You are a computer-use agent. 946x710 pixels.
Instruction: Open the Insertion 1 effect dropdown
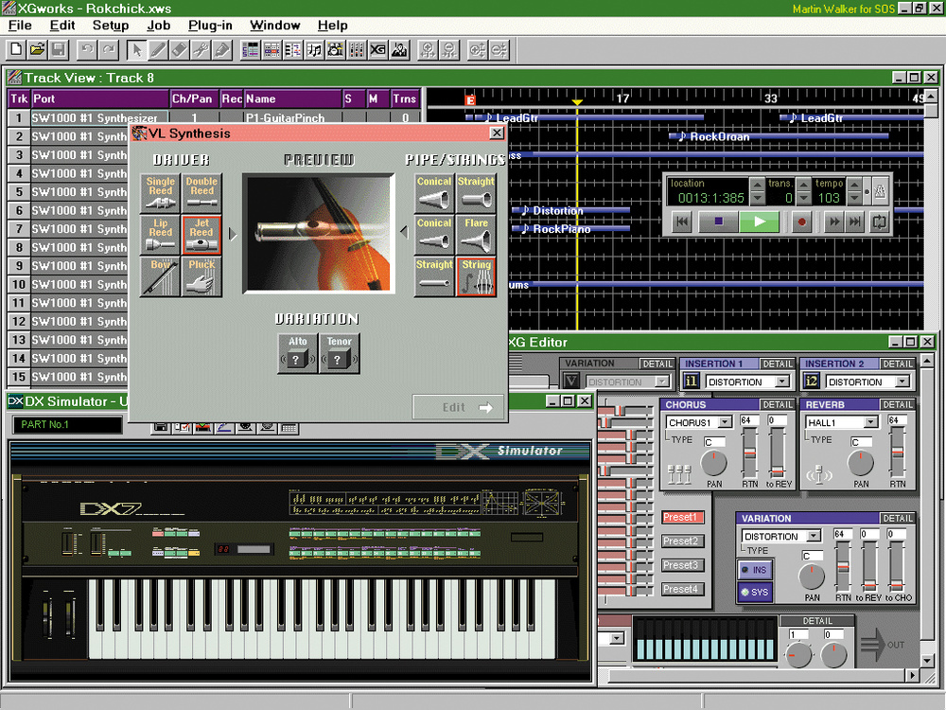[x=781, y=382]
